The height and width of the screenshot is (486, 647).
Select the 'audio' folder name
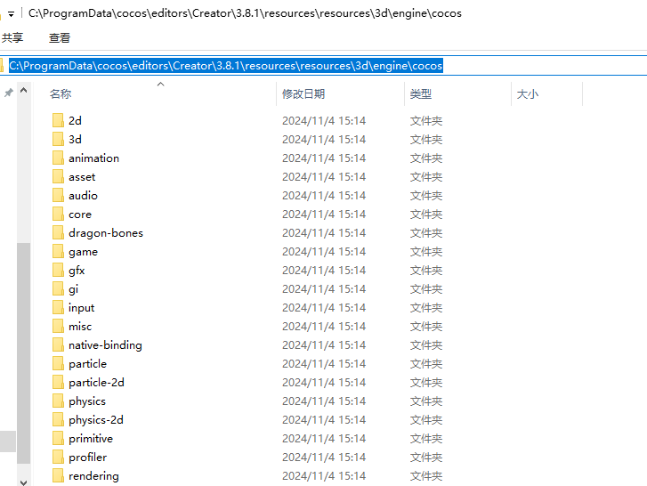click(x=83, y=195)
